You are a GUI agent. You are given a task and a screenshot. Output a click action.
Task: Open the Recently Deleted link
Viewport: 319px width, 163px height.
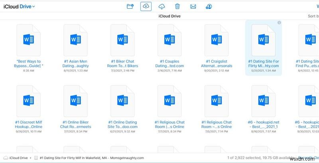tap(308, 158)
